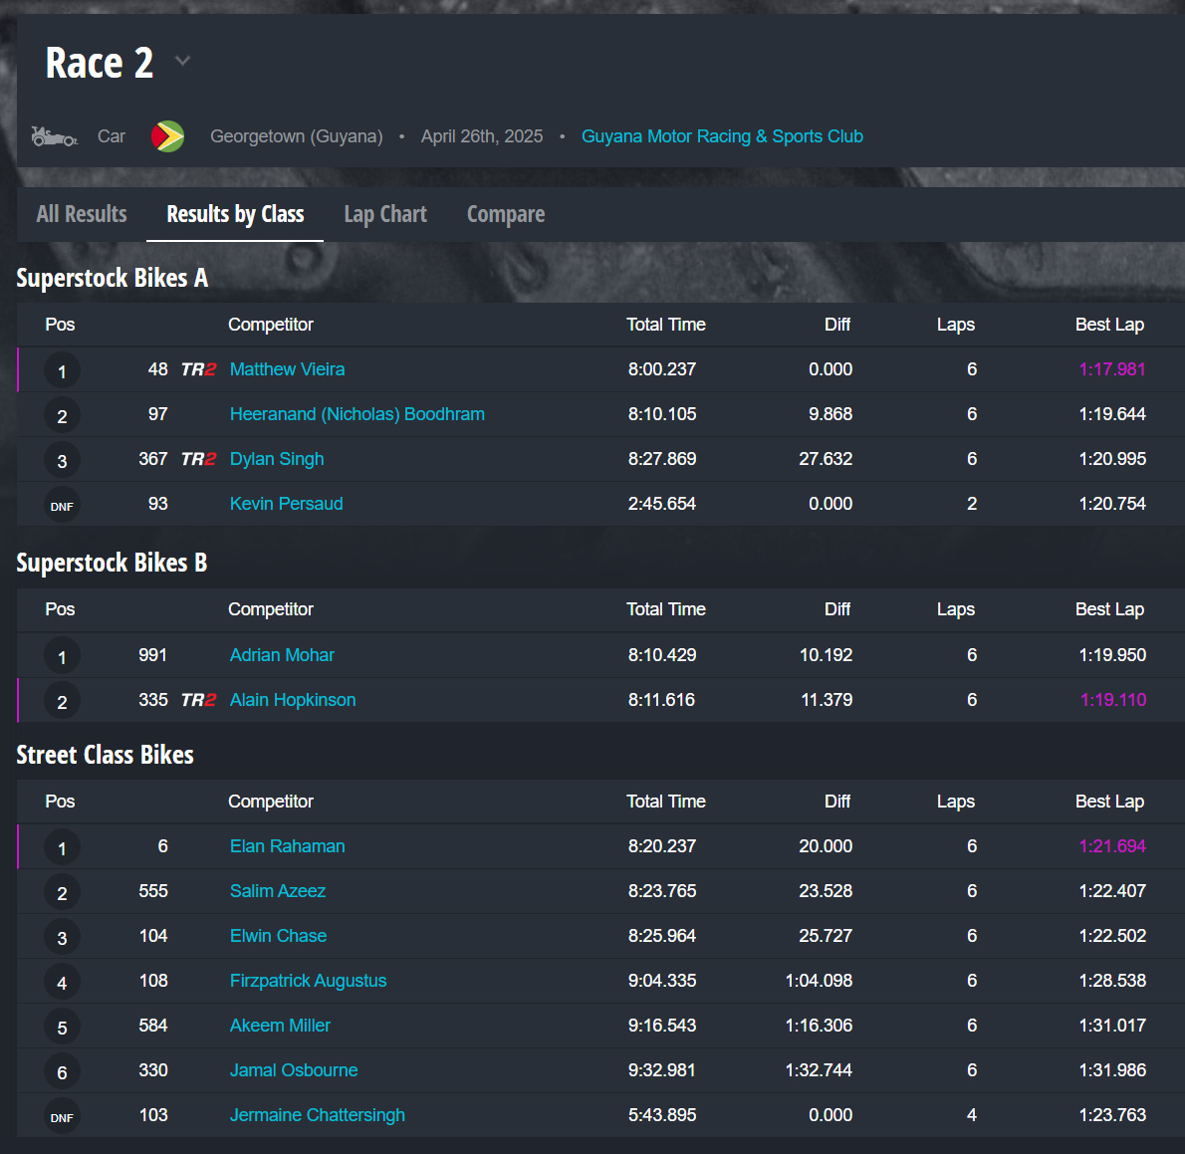Click Jermaine Chattersingh's DNF badge
Screen dimensions: 1185x1154
pos(62,1117)
